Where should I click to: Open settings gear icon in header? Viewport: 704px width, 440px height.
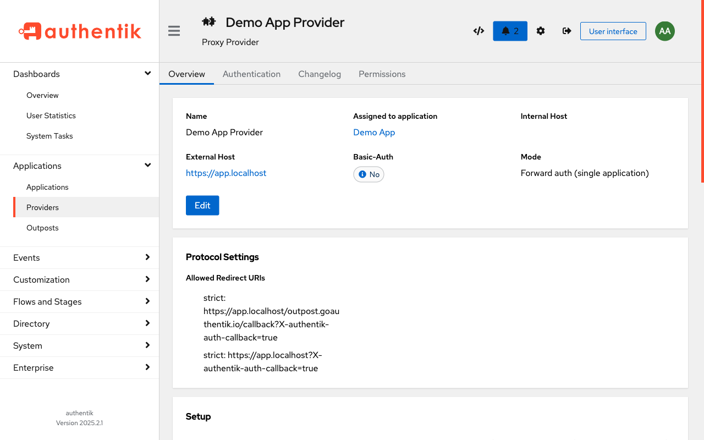click(x=541, y=31)
